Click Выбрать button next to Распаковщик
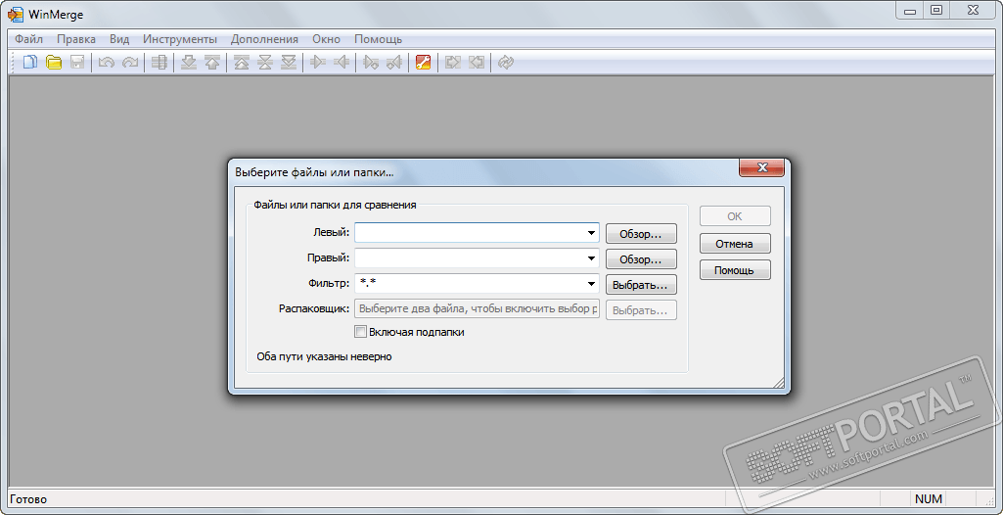Screen dimensions: 1003x515 (641, 310)
